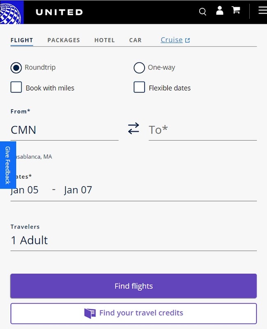
Task: Open the shopping cart icon
Action: coord(236,11)
